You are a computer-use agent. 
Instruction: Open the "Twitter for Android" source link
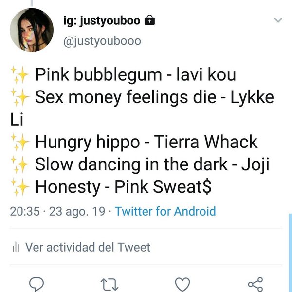click(x=165, y=212)
